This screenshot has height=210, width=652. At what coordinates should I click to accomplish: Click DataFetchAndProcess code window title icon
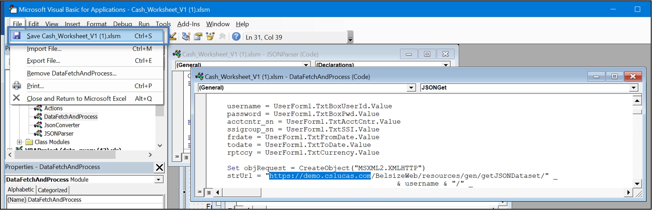tap(199, 76)
